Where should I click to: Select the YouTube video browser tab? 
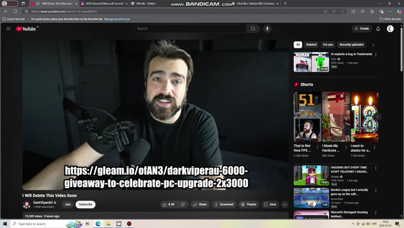point(54,3)
